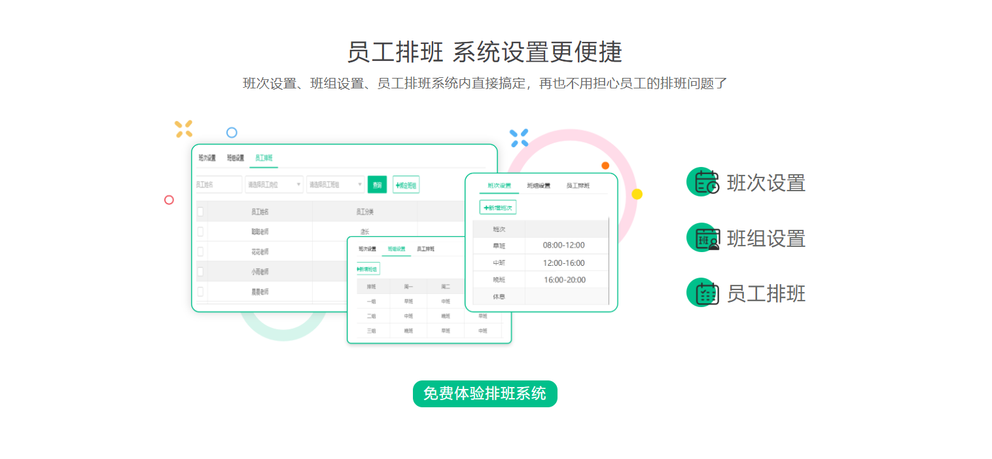992x459 pixels.
Task: Click the 员工姓名 input field
Action: tap(219, 184)
